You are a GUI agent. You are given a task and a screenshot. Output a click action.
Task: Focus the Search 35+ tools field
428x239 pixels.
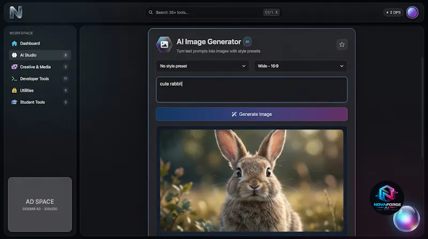click(213, 12)
